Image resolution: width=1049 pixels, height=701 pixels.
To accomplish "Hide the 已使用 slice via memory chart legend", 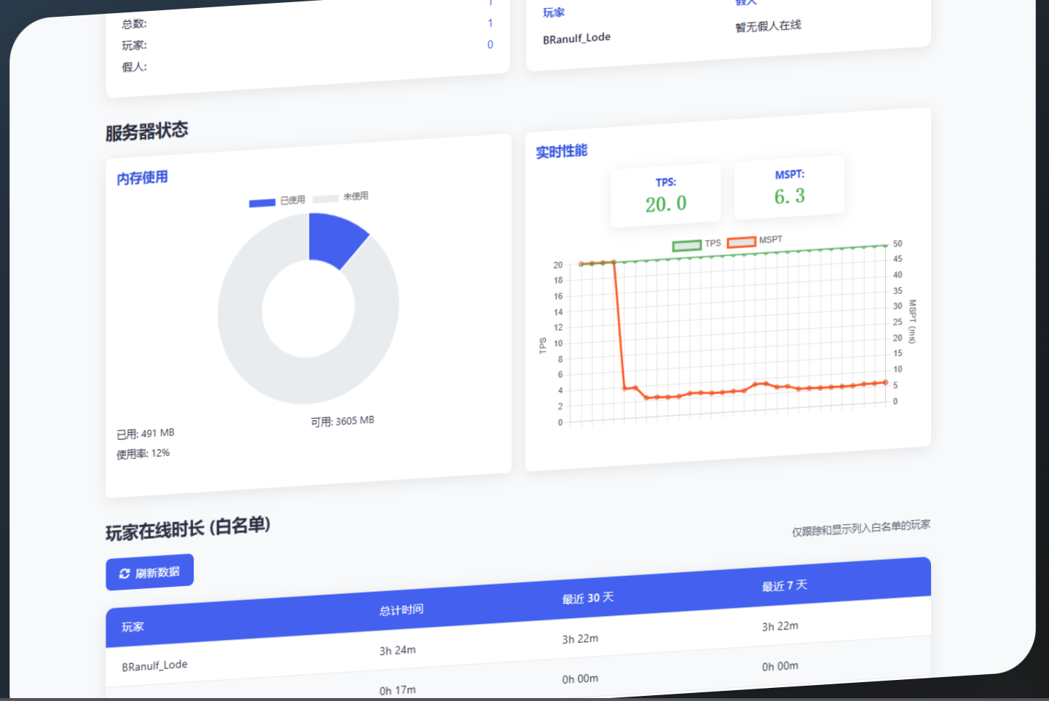I will click(277, 201).
